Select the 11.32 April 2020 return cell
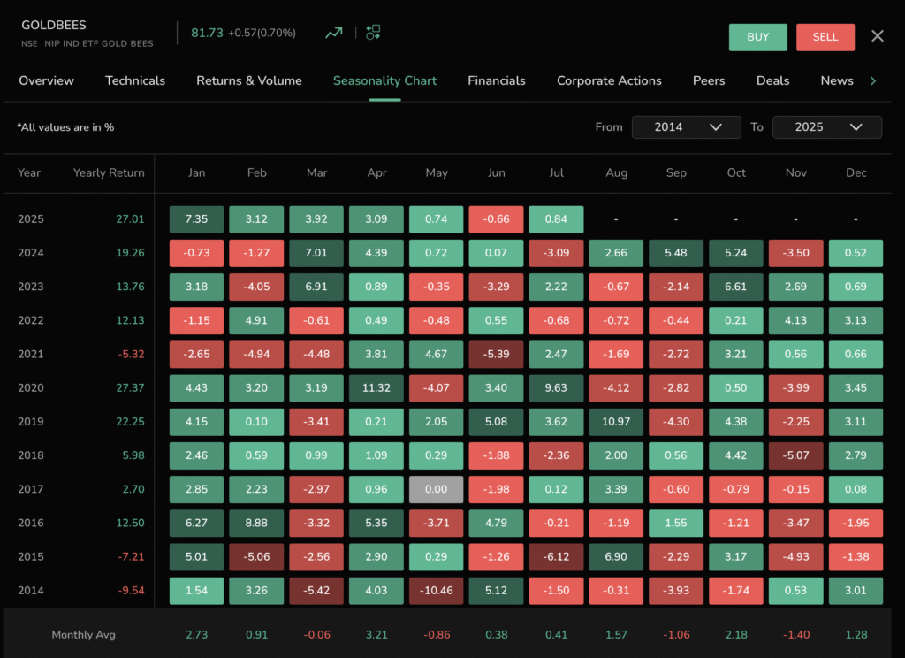Image resolution: width=905 pixels, height=658 pixels. tap(376, 387)
